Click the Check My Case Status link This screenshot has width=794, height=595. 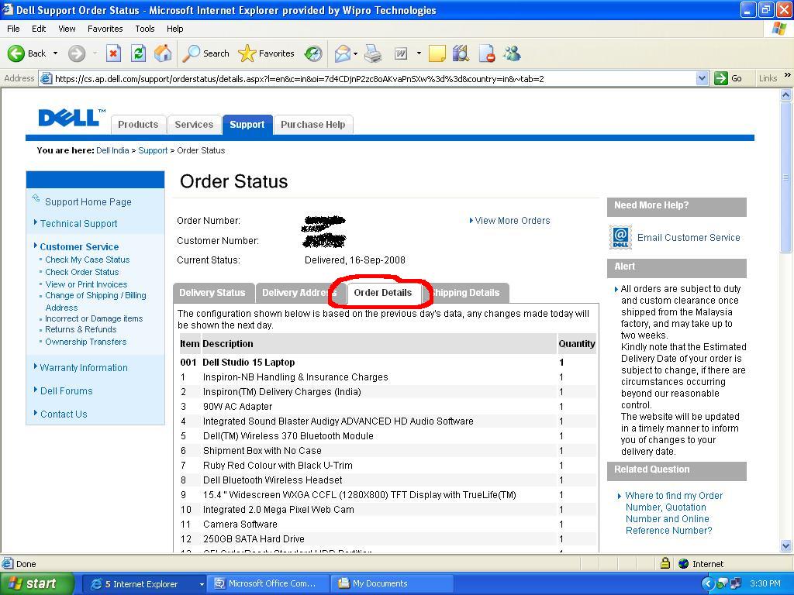[87, 260]
